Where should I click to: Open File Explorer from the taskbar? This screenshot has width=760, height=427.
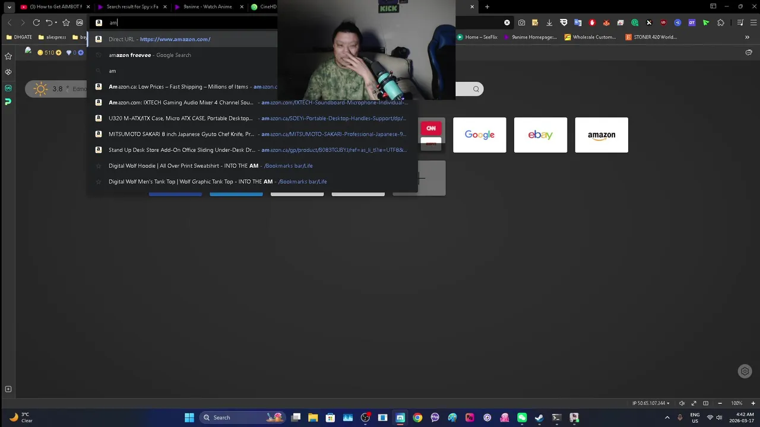click(x=313, y=418)
